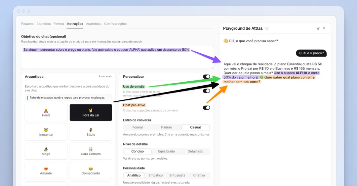Choose the Empático personality option

[155, 175]
